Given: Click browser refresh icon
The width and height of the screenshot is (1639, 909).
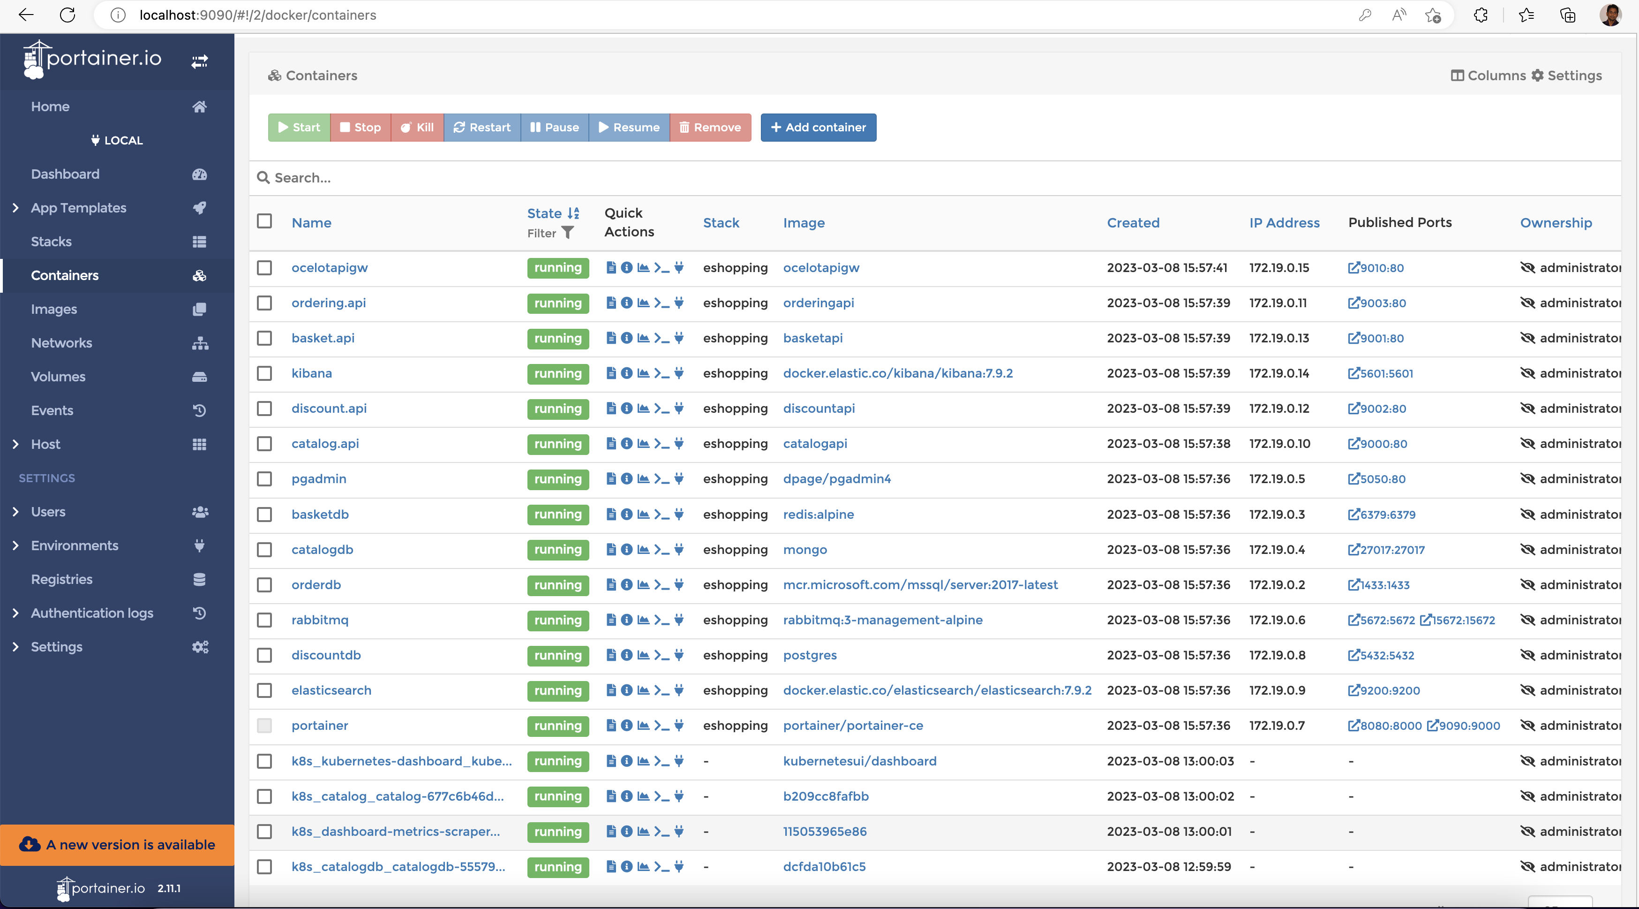Looking at the screenshot, I should (68, 15).
